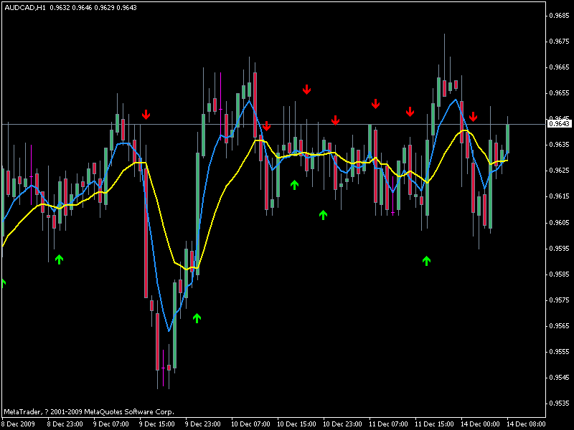The width and height of the screenshot is (574, 430).
Task: Select the blue fast moving average line
Action: coord(157,283)
